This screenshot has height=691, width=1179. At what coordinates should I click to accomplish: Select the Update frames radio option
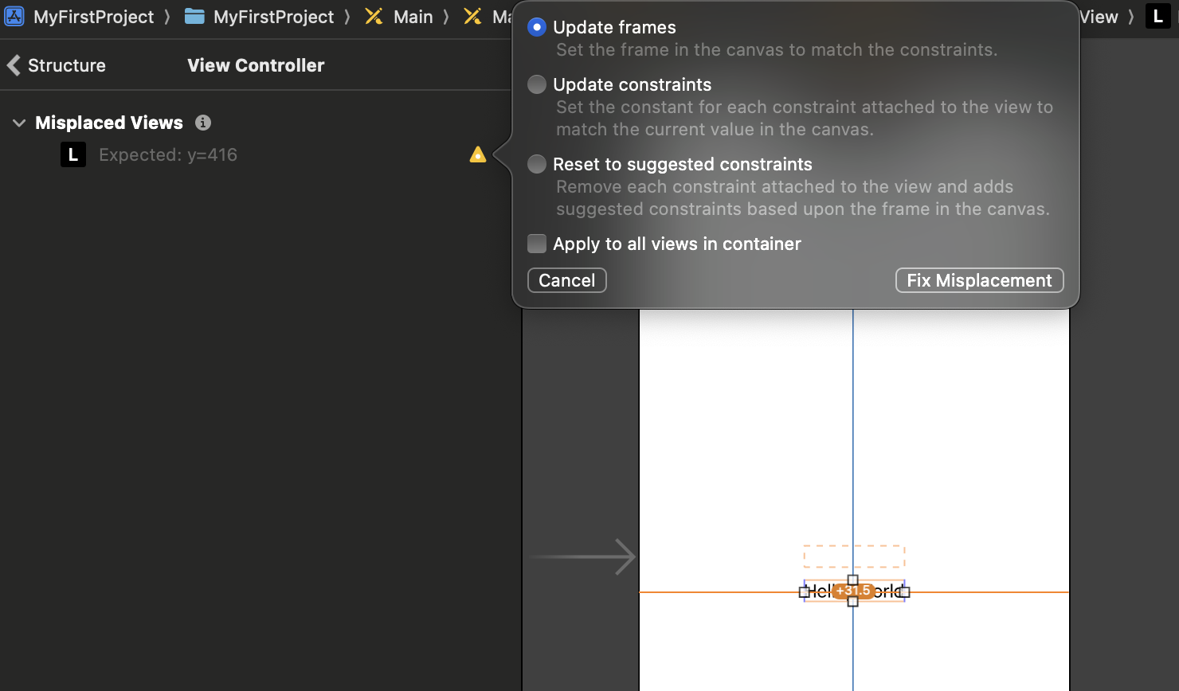537,27
